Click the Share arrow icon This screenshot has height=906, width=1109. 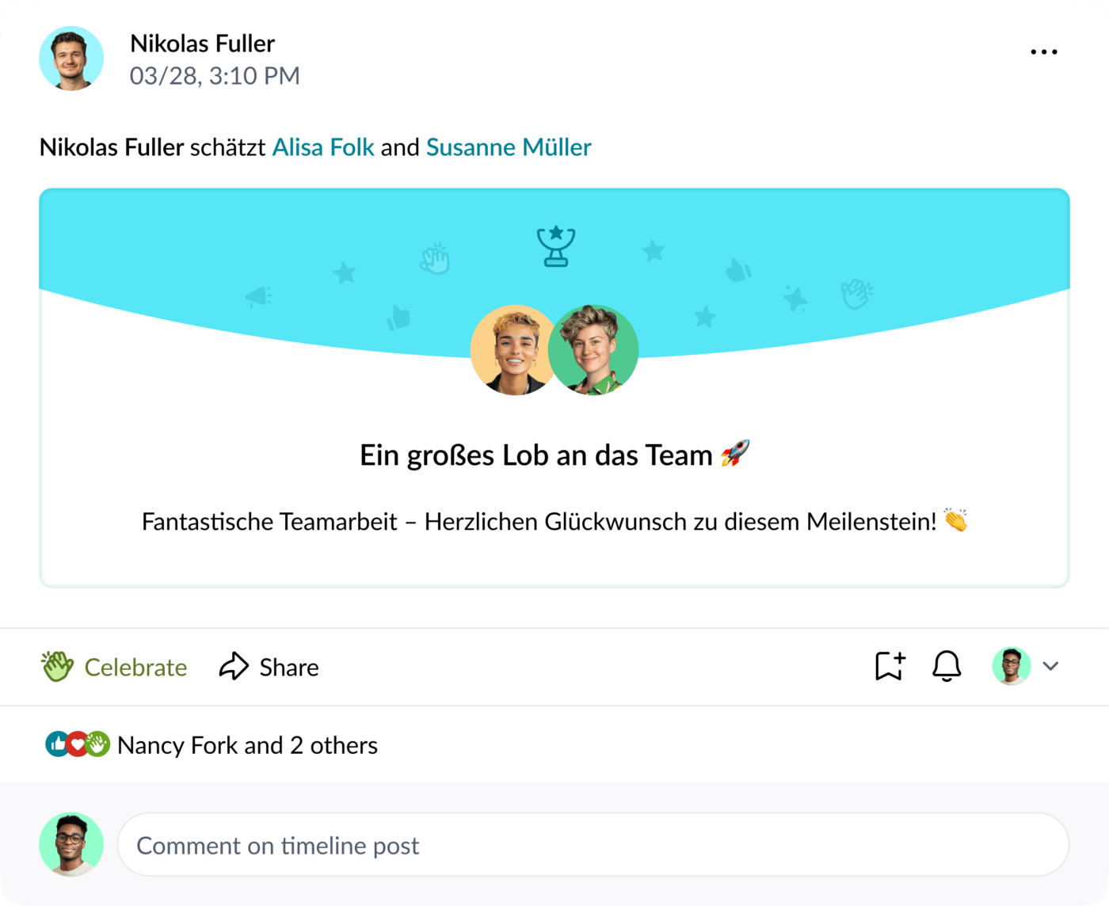click(x=234, y=667)
